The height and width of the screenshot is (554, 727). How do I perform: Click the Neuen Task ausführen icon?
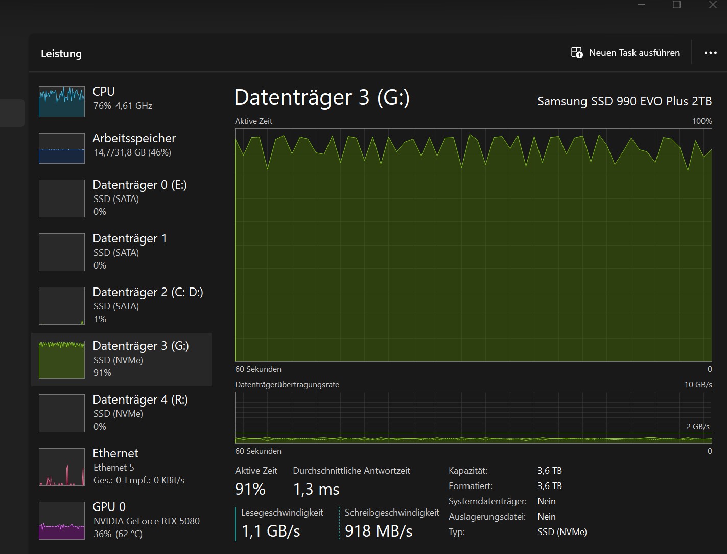pos(577,53)
